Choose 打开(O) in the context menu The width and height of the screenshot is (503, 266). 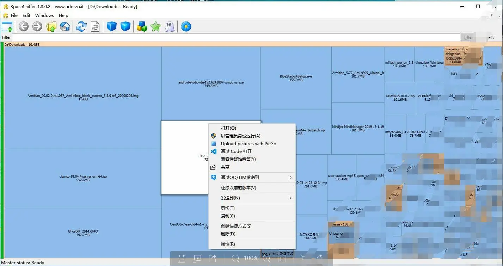click(252, 128)
